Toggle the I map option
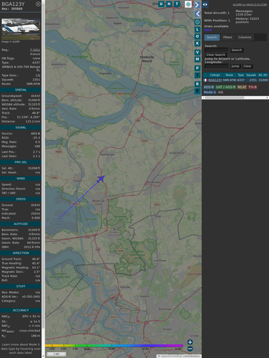Viewport: 269px width, 358px height. 197,75
